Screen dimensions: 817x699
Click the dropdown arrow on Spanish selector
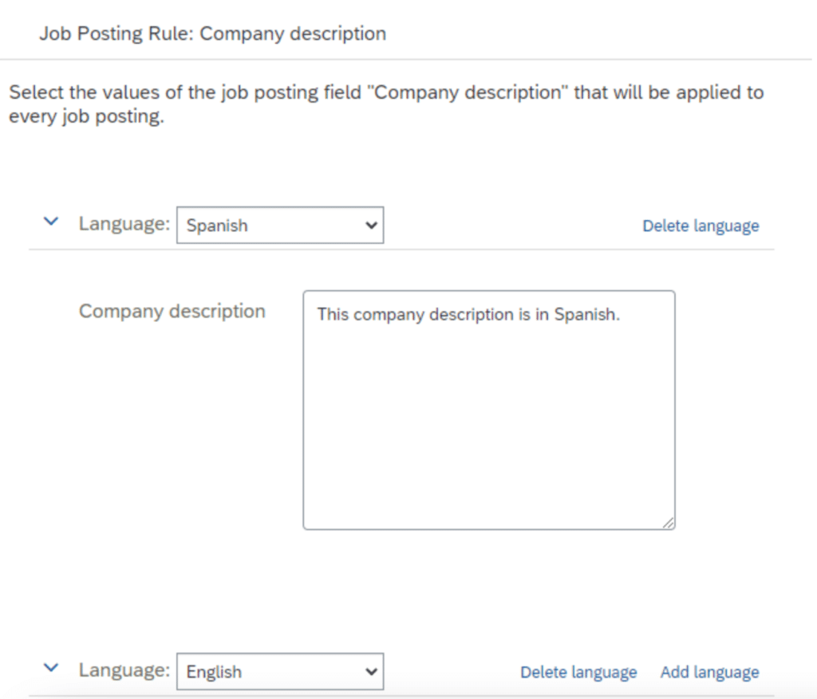(x=373, y=225)
